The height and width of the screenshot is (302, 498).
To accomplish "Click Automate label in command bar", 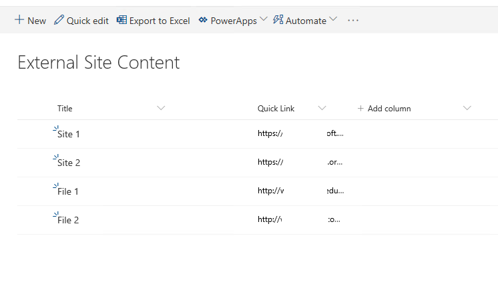I will (x=306, y=21).
